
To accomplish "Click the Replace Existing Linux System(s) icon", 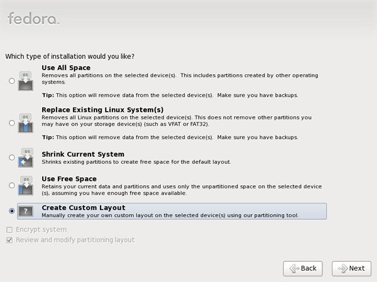I will [26, 123].
